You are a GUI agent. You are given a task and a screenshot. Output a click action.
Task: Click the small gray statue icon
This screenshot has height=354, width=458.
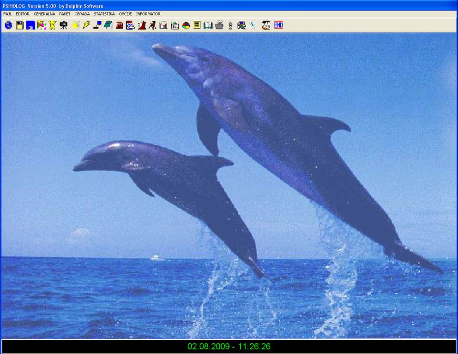230,25
